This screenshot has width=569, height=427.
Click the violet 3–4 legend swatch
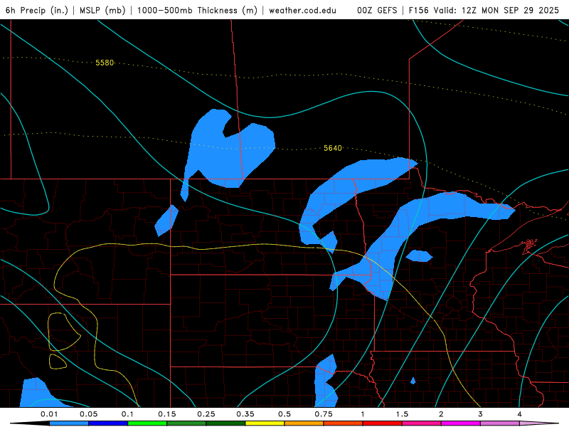[500, 423]
